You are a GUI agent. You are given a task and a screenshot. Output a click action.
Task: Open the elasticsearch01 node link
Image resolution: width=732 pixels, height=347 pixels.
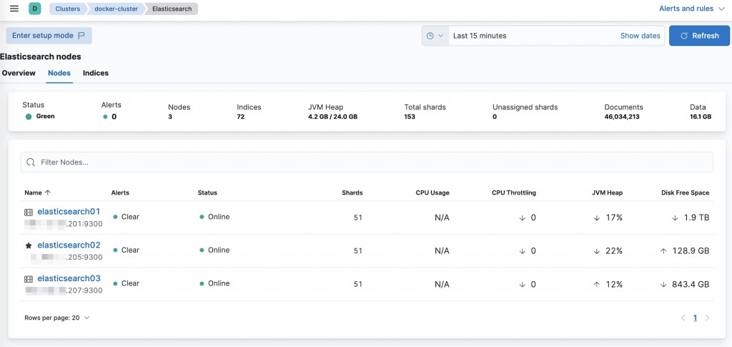(x=69, y=212)
